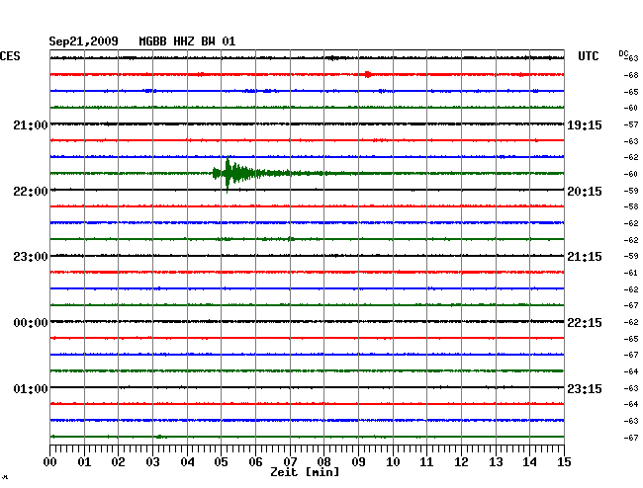The height and width of the screenshot is (488, 643).
Task: Click the 09 minute tick label on the x-axis
Action: point(358,461)
